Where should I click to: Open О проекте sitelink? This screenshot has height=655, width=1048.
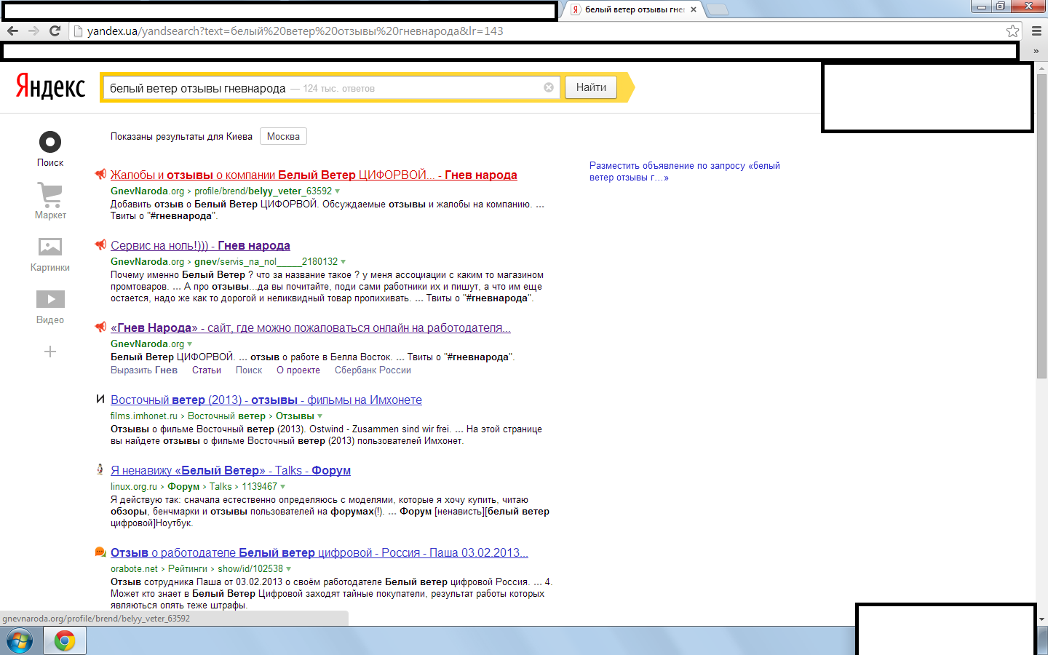pos(298,370)
